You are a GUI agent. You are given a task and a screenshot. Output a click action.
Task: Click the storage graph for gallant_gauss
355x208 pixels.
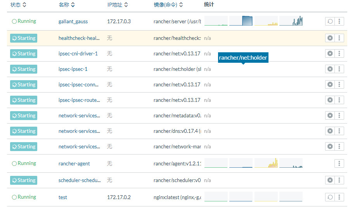pos(291,21)
